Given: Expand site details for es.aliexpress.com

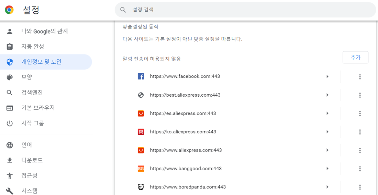Looking at the screenshot, I should tap(327, 113).
